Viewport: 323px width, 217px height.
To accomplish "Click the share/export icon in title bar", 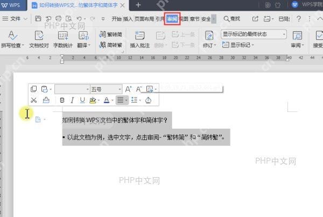I will (x=255, y=19).
